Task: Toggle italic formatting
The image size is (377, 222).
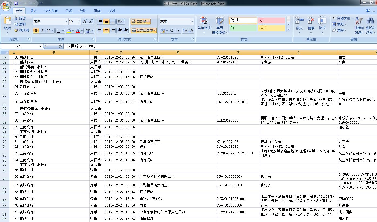Action: [42, 31]
